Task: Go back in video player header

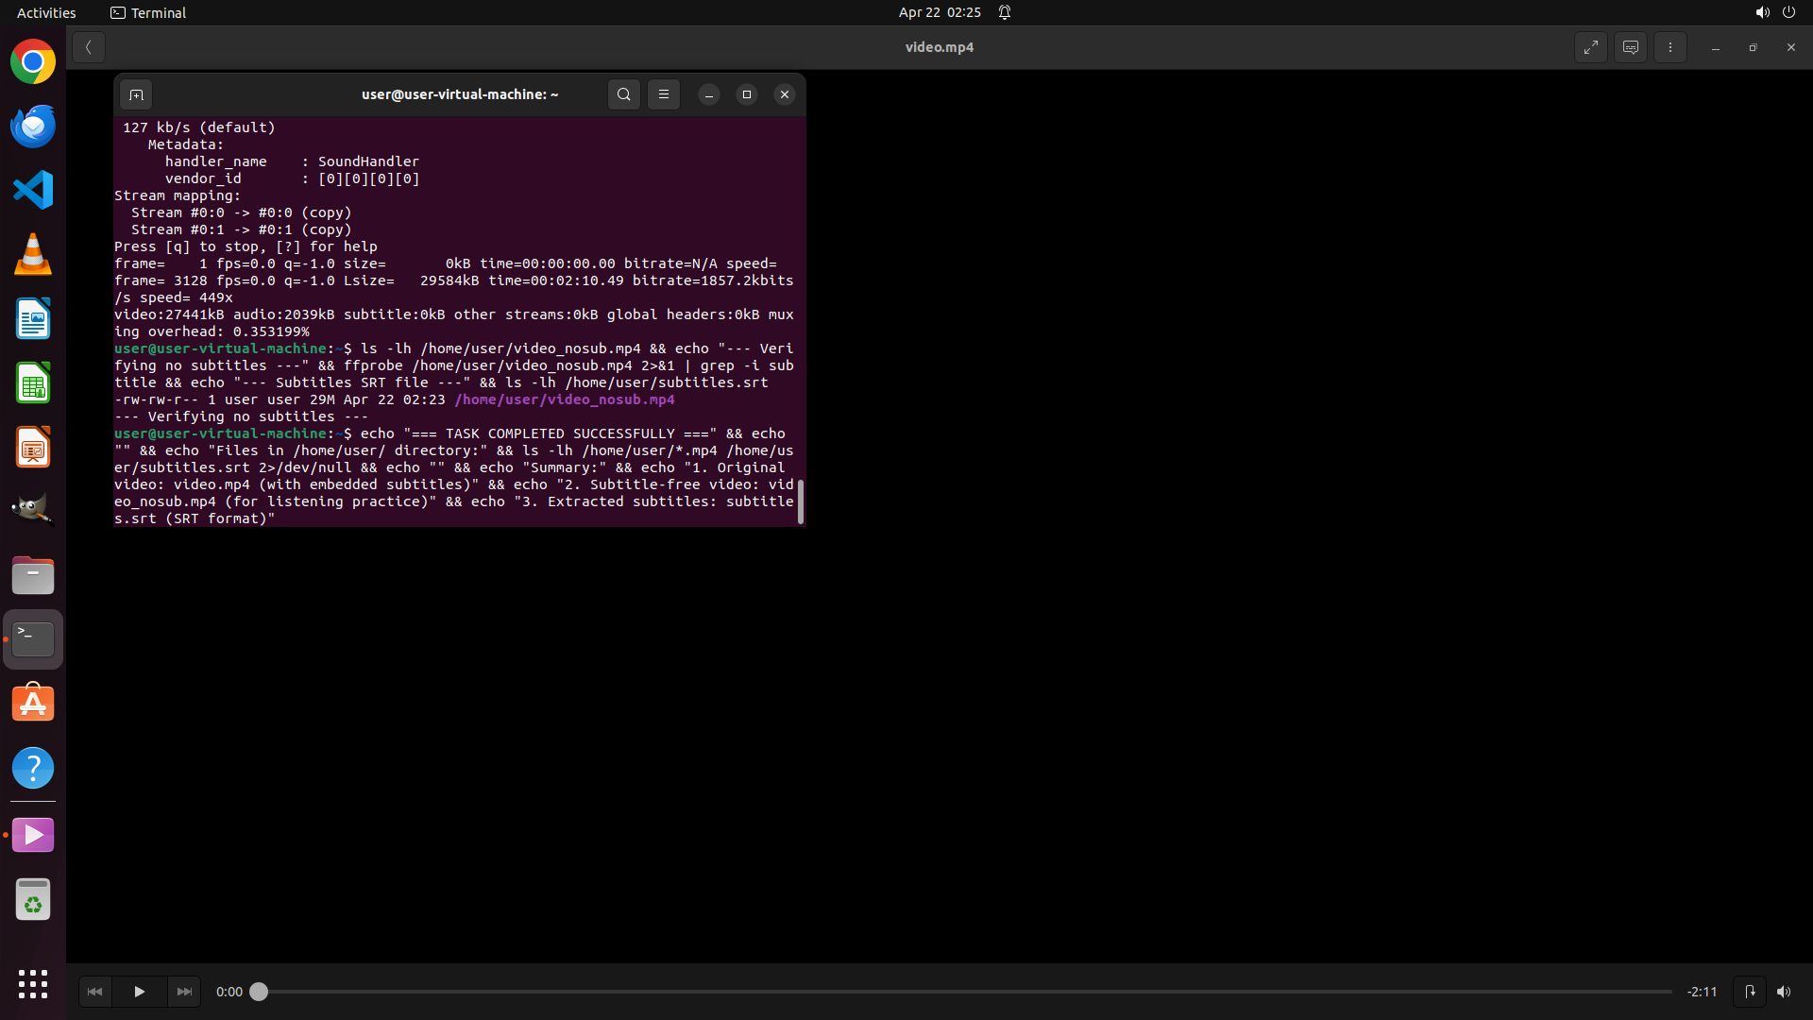Action: pyautogui.click(x=88, y=47)
